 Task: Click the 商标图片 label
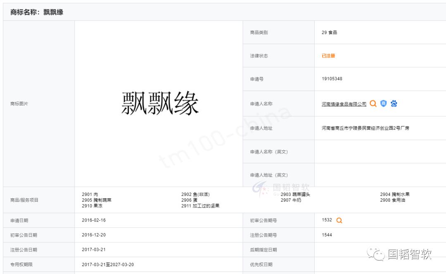[x=19, y=104]
